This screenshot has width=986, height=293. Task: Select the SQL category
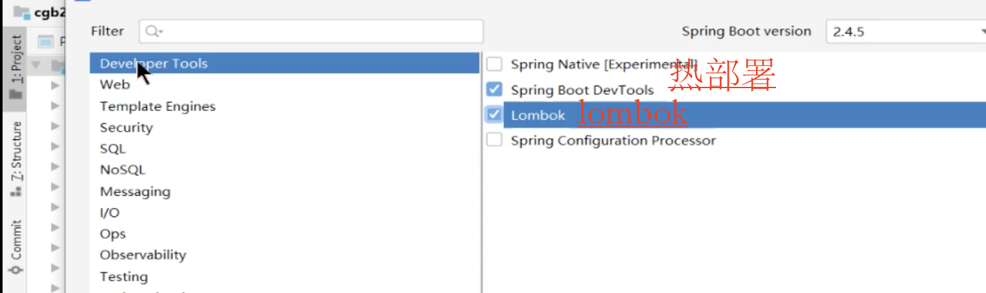(x=284, y=149)
